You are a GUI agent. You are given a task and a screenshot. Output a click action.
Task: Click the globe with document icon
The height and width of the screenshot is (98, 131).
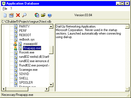(x=37, y=15)
